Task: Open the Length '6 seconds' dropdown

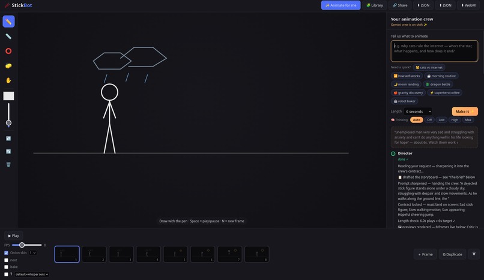Action: 418,112
